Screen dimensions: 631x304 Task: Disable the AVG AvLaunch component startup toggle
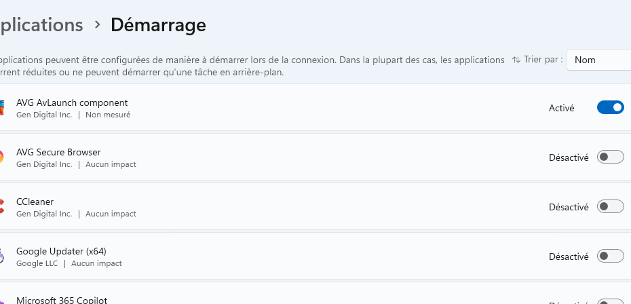(610, 107)
